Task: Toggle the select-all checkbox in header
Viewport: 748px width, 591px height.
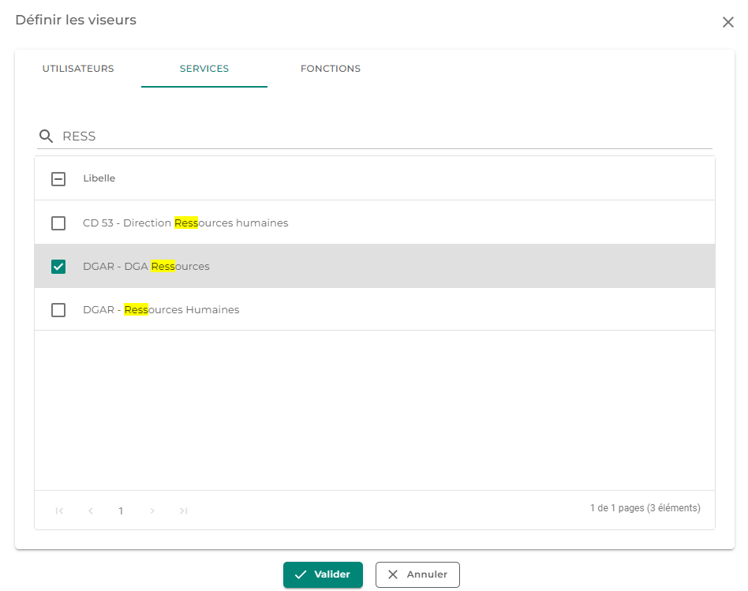Action: 58,179
